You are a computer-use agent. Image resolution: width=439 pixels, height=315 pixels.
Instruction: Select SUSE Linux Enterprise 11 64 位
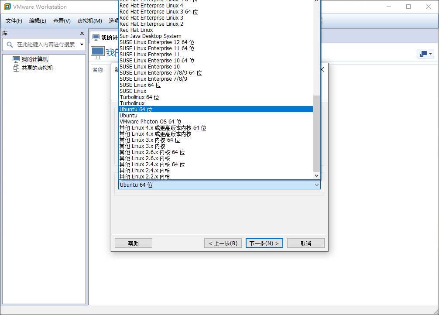click(x=216, y=48)
